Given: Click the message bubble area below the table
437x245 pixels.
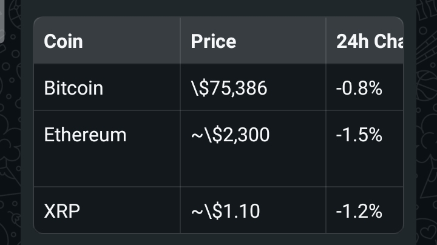Looking at the screenshot, I should tap(218, 239).
